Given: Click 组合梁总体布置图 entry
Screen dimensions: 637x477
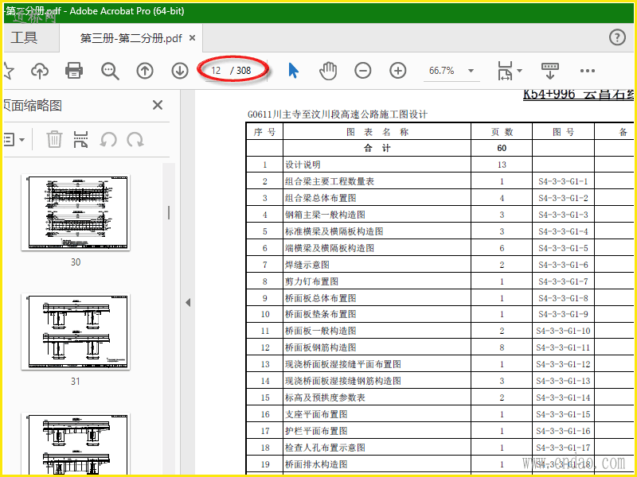Looking at the screenshot, I should point(321,198).
